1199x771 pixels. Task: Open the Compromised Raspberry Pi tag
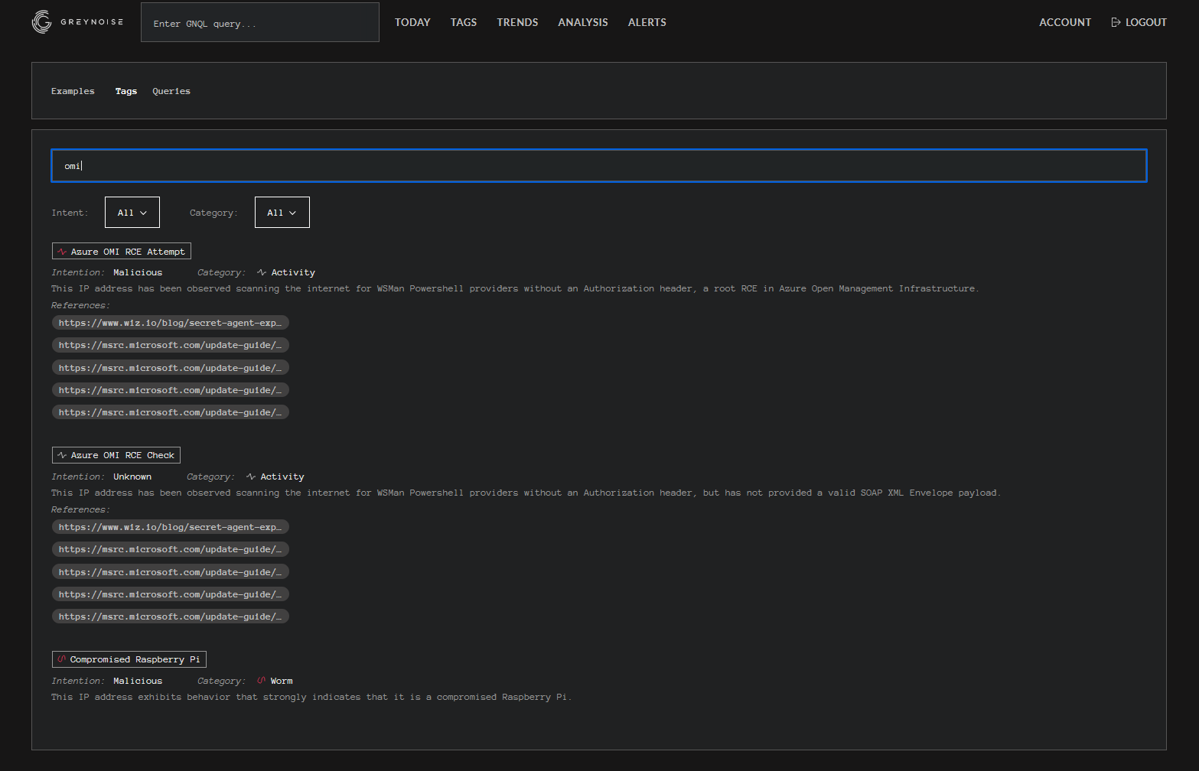tap(129, 659)
